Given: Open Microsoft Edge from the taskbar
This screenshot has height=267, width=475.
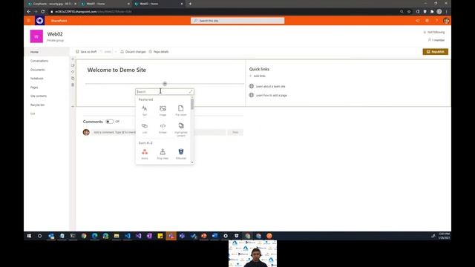Looking at the screenshot, I should point(94,236).
